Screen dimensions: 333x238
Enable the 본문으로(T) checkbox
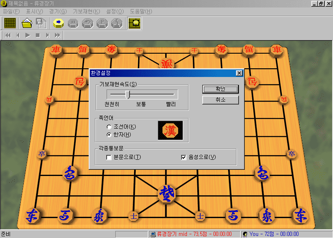pos(109,157)
